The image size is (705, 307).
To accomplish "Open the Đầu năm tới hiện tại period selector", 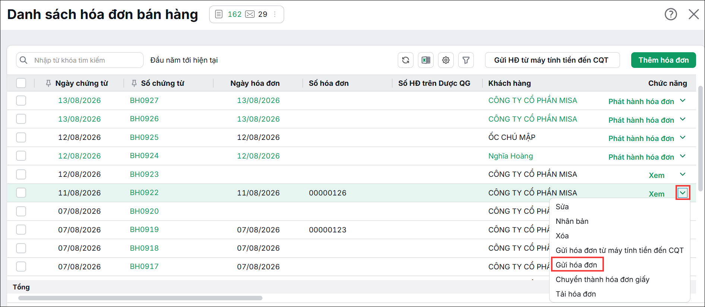I will pos(184,60).
